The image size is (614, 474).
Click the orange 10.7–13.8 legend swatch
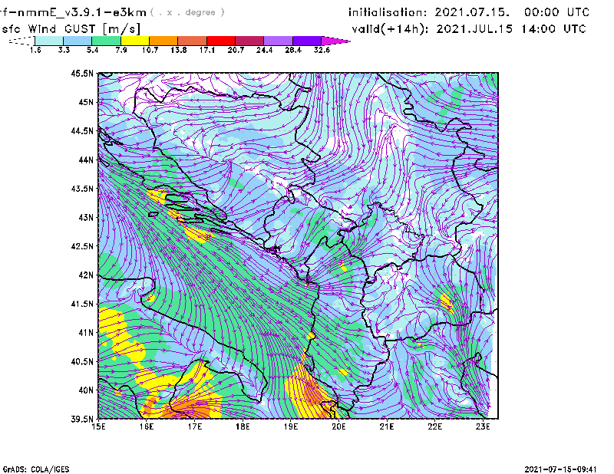163,41
